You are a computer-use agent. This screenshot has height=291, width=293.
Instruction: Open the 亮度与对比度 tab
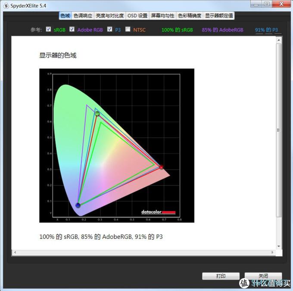click(110, 15)
